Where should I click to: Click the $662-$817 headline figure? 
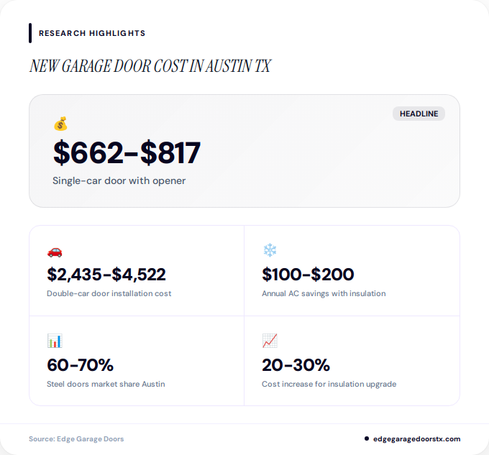click(x=127, y=152)
